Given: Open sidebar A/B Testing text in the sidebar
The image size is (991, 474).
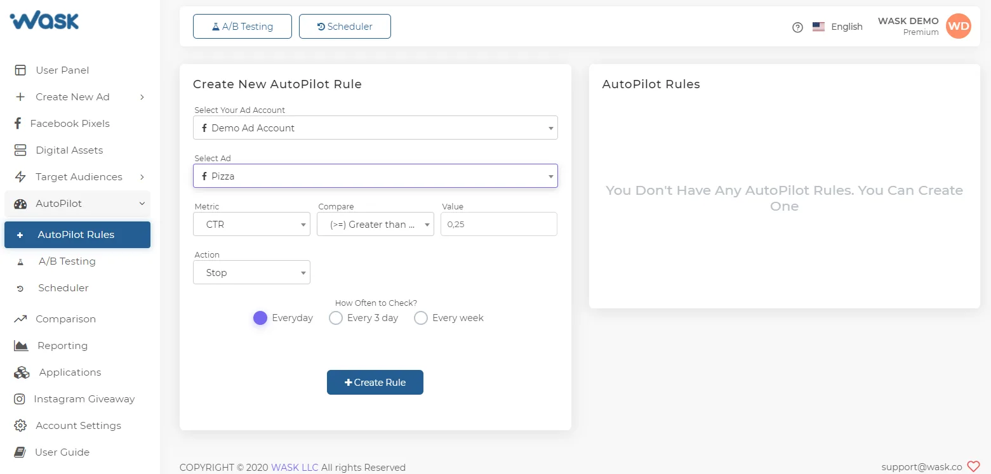Looking at the screenshot, I should 67,261.
